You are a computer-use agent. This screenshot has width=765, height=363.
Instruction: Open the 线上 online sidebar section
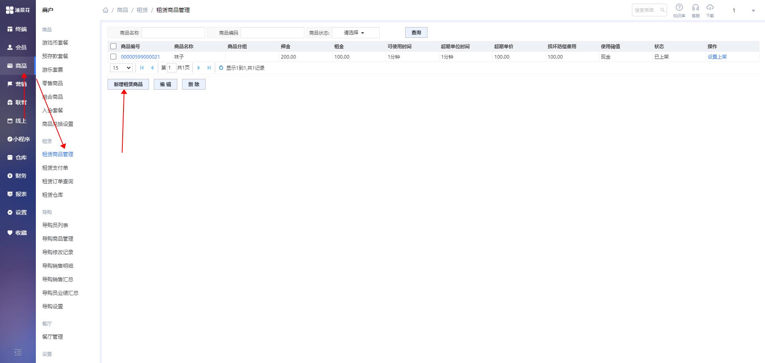tap(18, 121)
